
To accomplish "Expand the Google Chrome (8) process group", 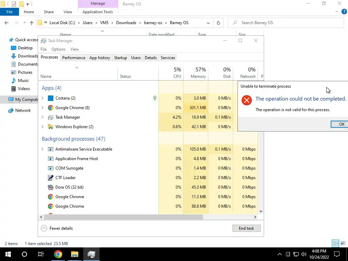I will coord(42,108).
